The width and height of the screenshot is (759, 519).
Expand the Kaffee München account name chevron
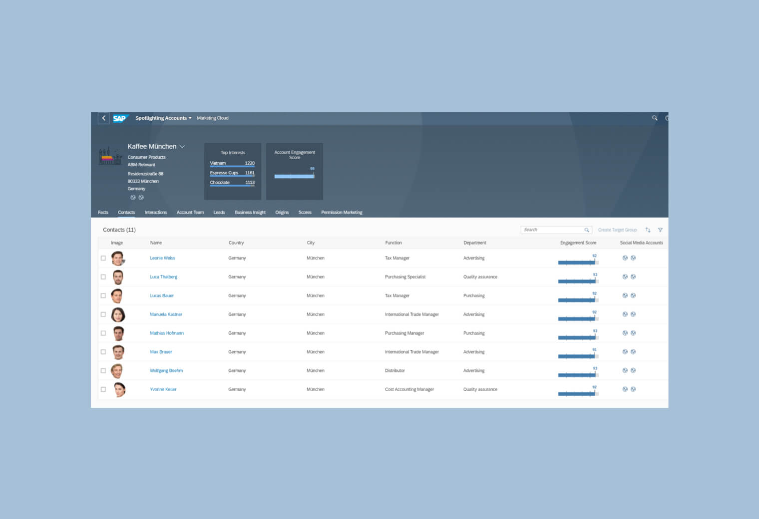tap(183, 146)
